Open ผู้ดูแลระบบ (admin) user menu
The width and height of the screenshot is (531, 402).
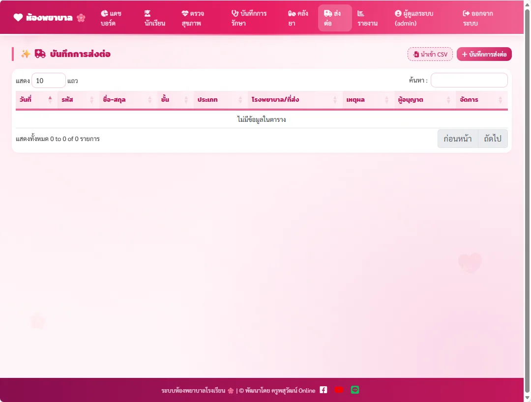[x=414, y=18]
